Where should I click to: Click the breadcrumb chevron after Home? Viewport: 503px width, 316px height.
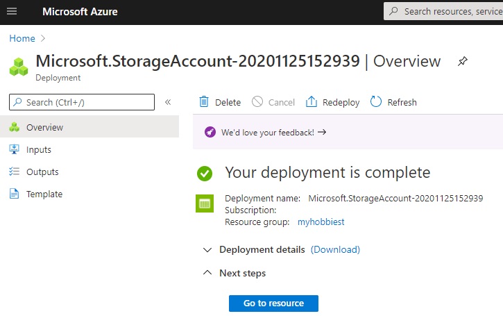(x=43, y=38)
